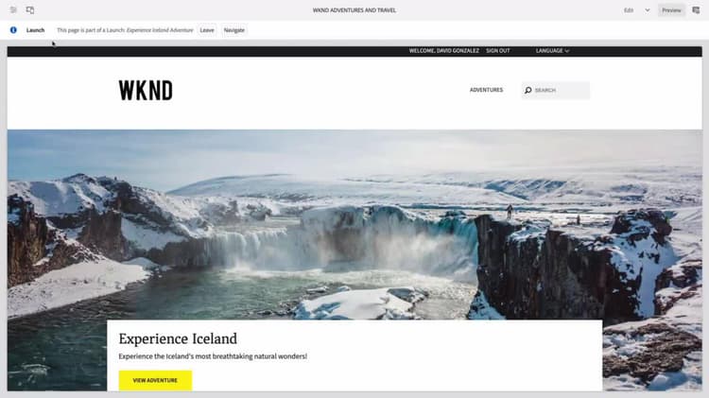
Task: Click the Navigate button
Action: (234, 30)
